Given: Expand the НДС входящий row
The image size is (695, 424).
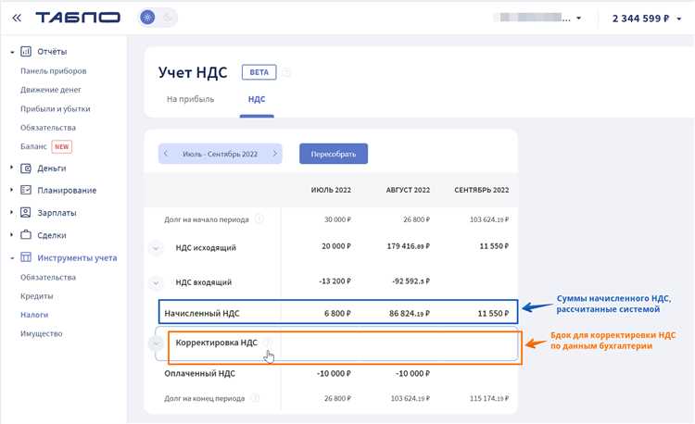Looking at the screenshot, I should coord(154,282).
